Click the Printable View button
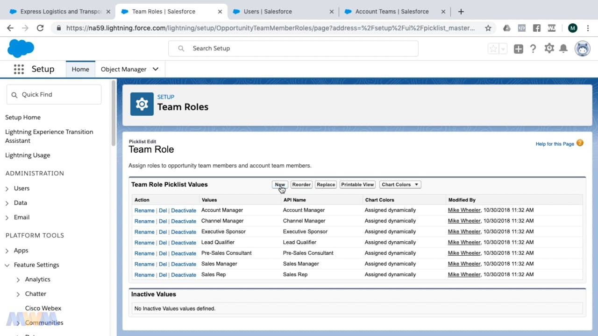The height and width of the screenshot is (336, 598). pyautogui.click(x=357, y=185)
